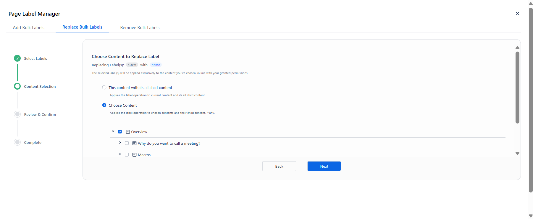The width and height of the screenshot is (533, 219).
Task: Open the Remove Bulk Labels tab
Action: 140,28
